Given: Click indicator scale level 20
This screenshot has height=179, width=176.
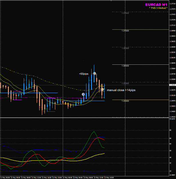Looking at the screenshot, I should (170, 171).
